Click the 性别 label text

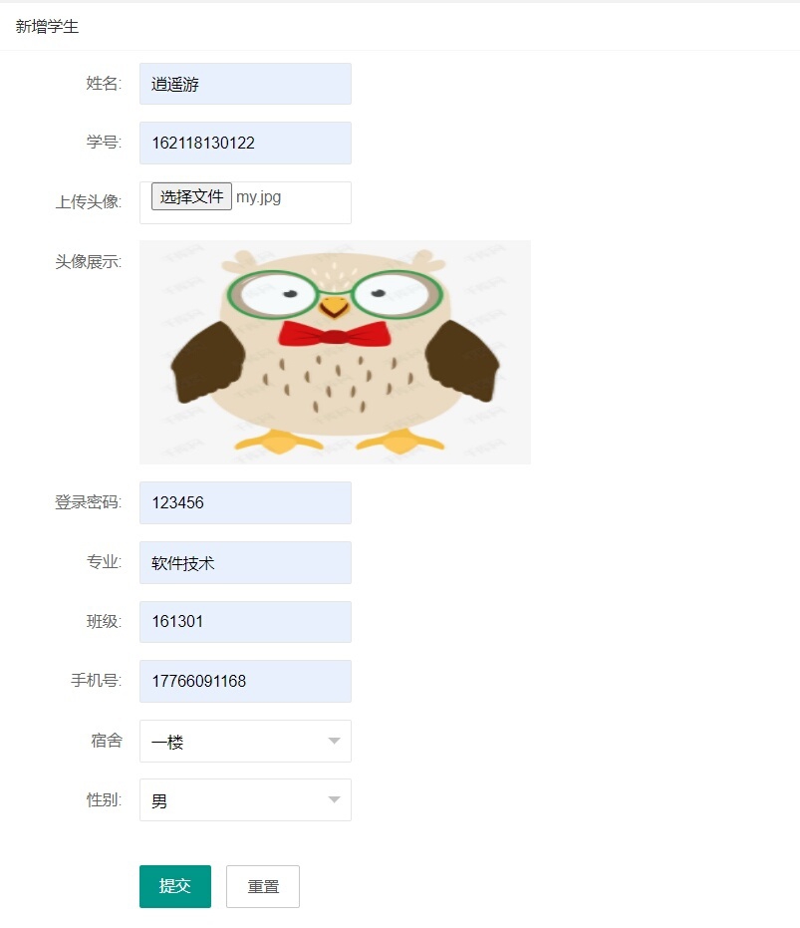pos(105,799)
